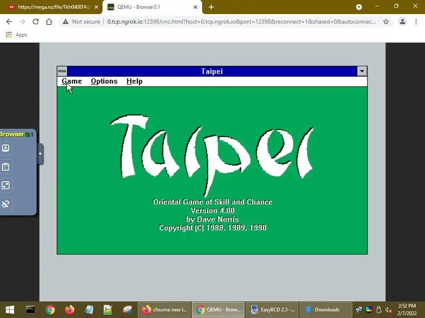Click the network tray icon
The image size is (425, 318).
(x=359, y=310)
